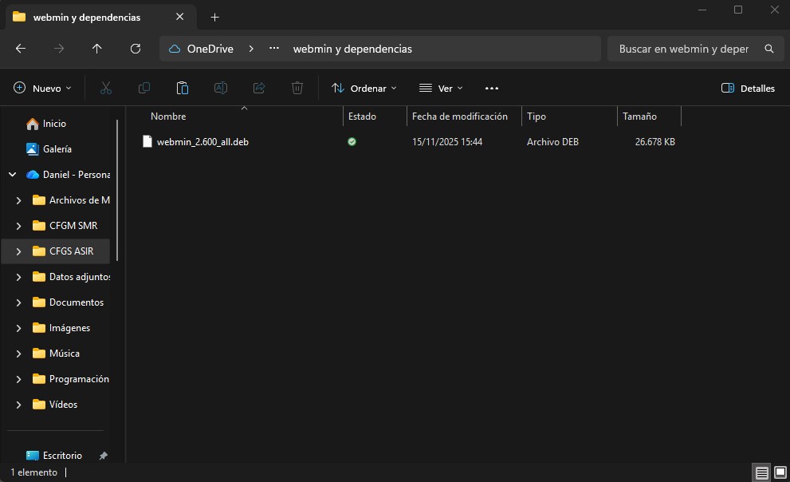Expand the CFGS ASIR folder tree
This screenshot has height=482, width=790.
click(19, 251)
